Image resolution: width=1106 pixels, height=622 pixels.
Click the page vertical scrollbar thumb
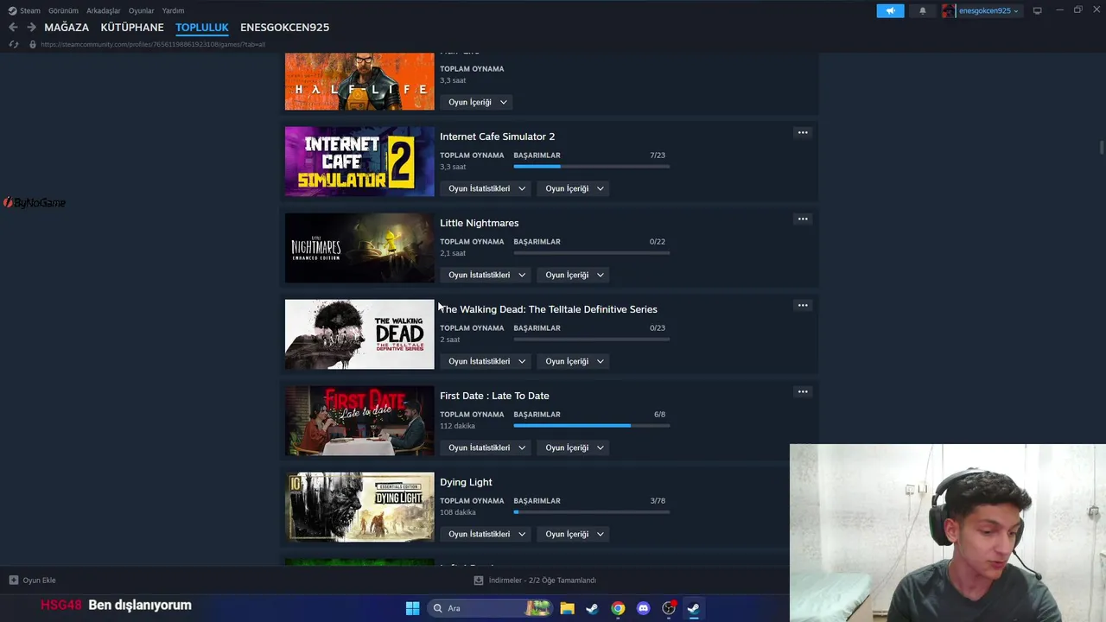tap(1102, 148)
